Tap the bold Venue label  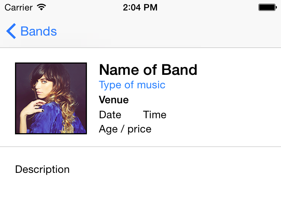114,100
